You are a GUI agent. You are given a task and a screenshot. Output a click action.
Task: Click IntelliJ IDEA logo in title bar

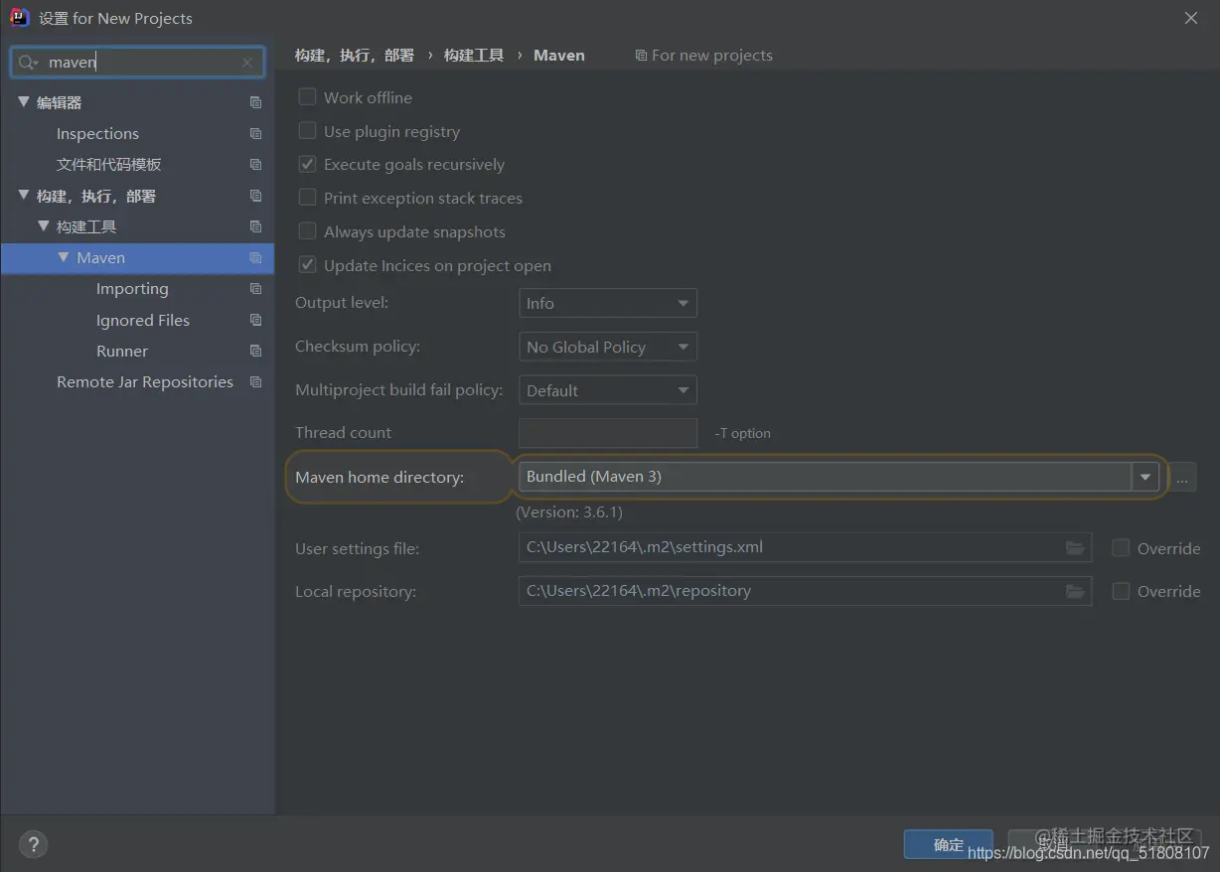[19, 17]
